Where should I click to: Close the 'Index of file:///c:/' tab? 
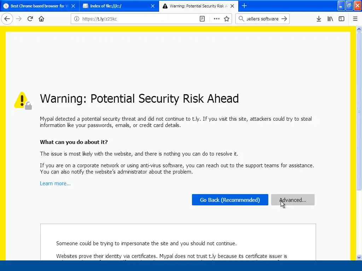[153, 6]
